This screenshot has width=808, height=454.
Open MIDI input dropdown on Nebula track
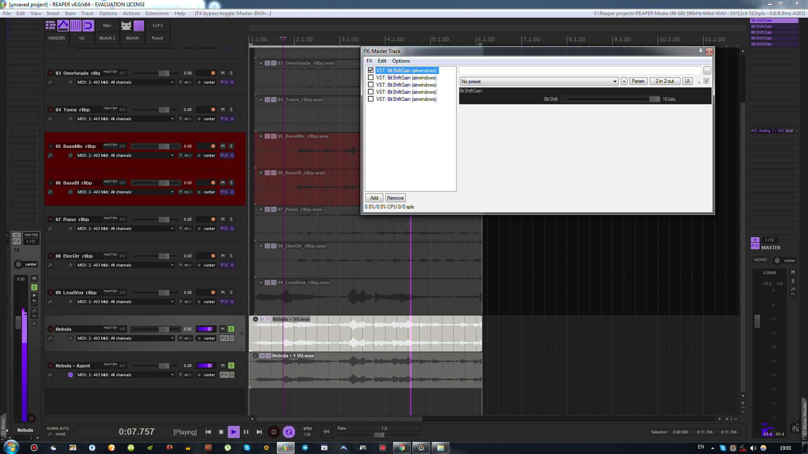[125, 338]
